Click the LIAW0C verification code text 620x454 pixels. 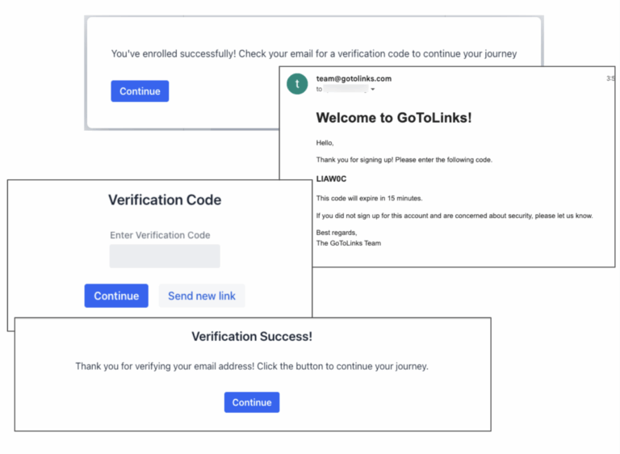pos(331,179)
